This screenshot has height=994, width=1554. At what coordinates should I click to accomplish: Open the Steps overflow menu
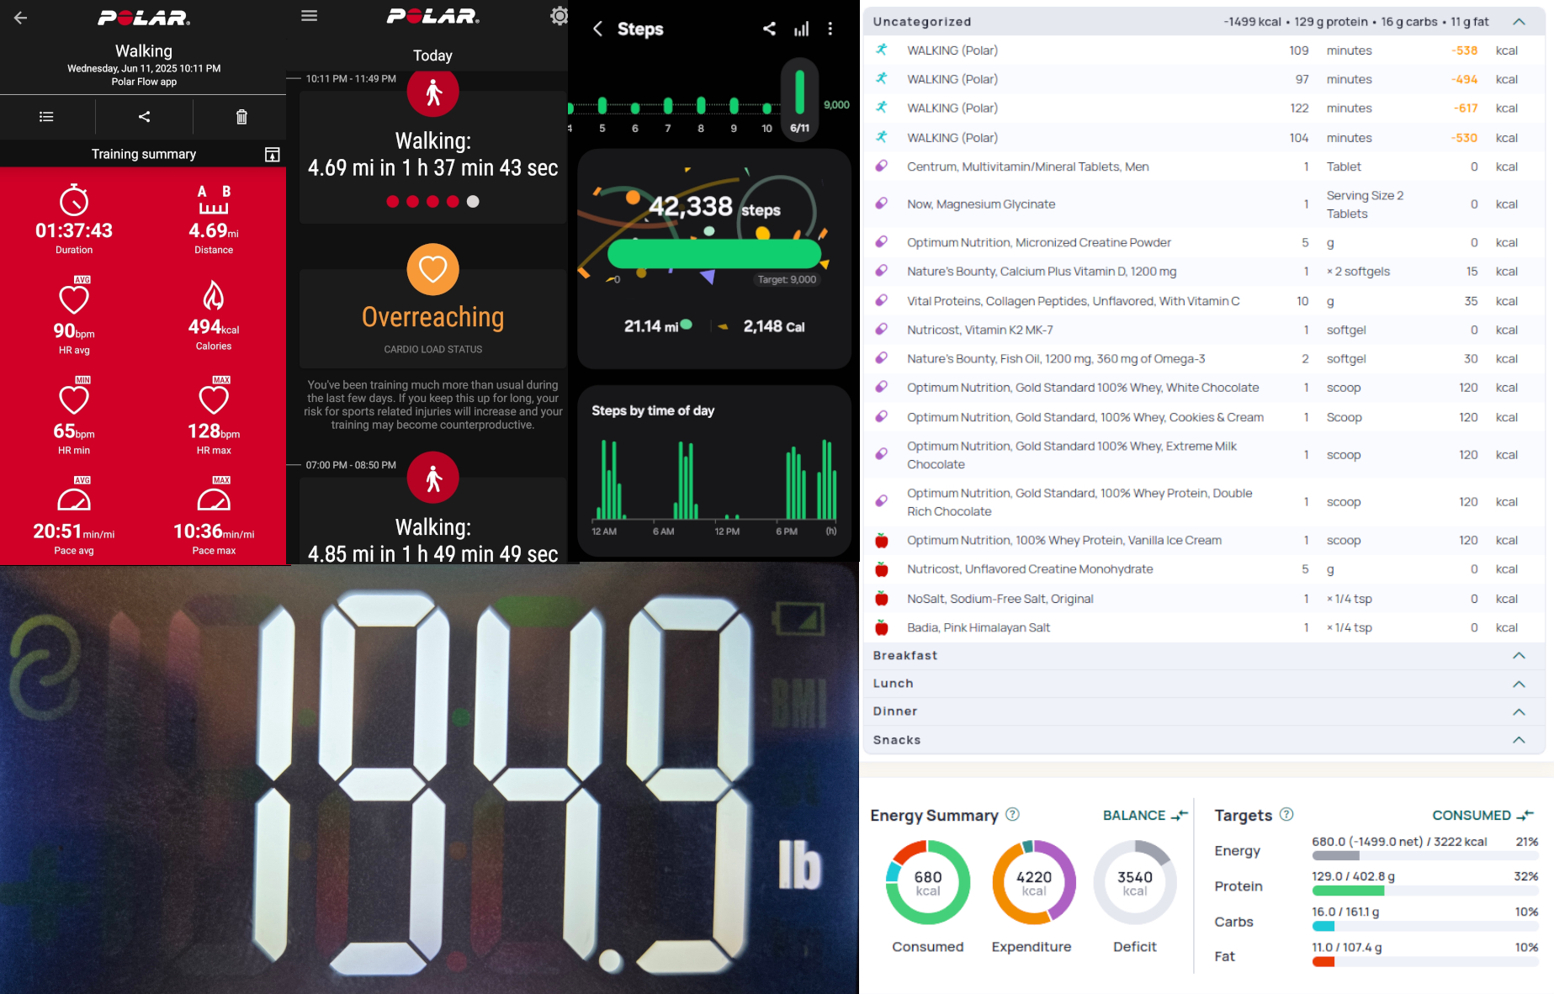click(830, 29)
